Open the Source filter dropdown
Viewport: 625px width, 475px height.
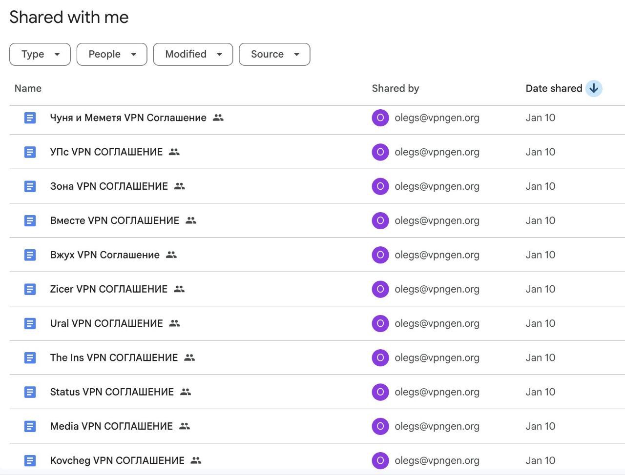[274, 54]
